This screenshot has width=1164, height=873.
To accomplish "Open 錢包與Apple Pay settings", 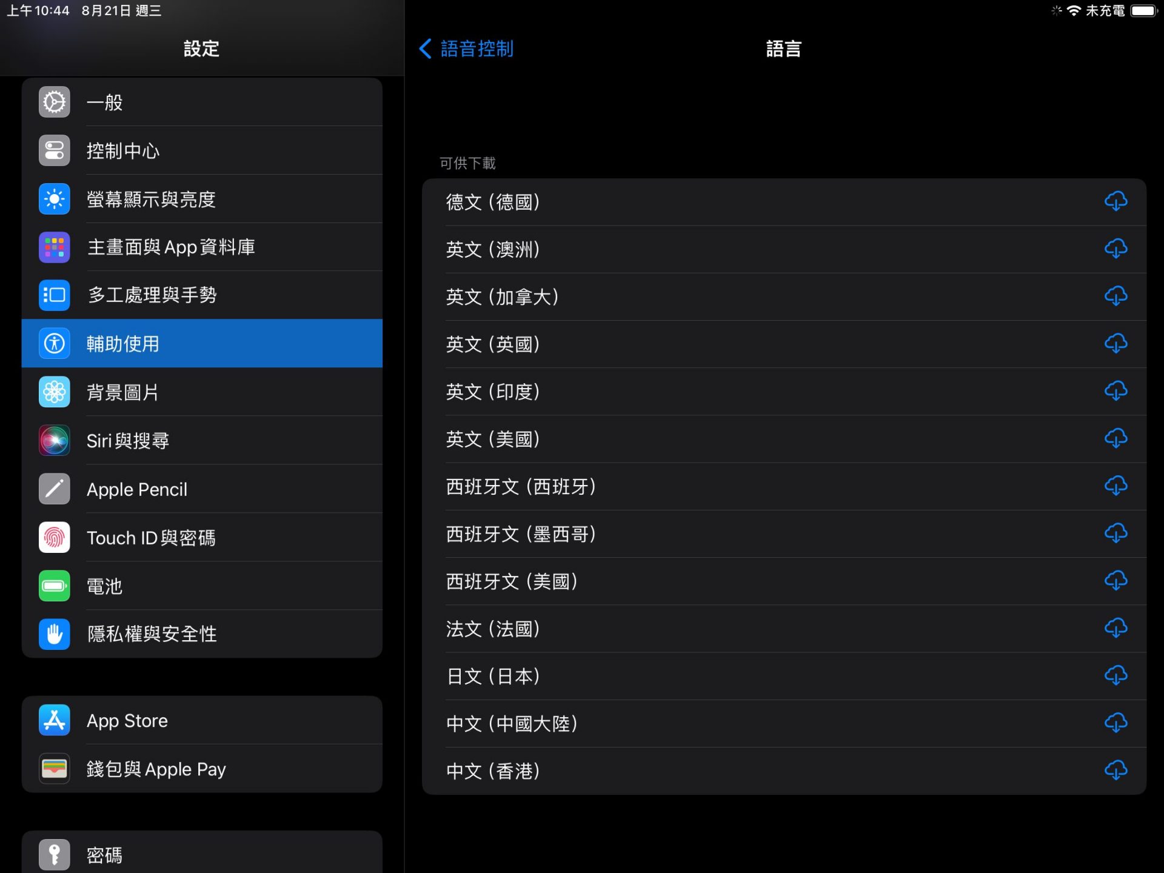I will click(202, 769).
